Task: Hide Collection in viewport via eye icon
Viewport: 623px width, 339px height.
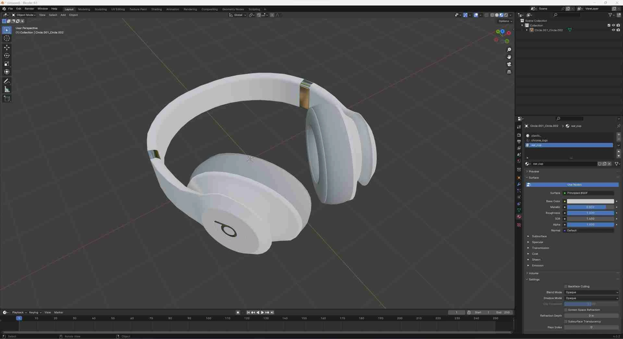Action: [x=613, y=25]
